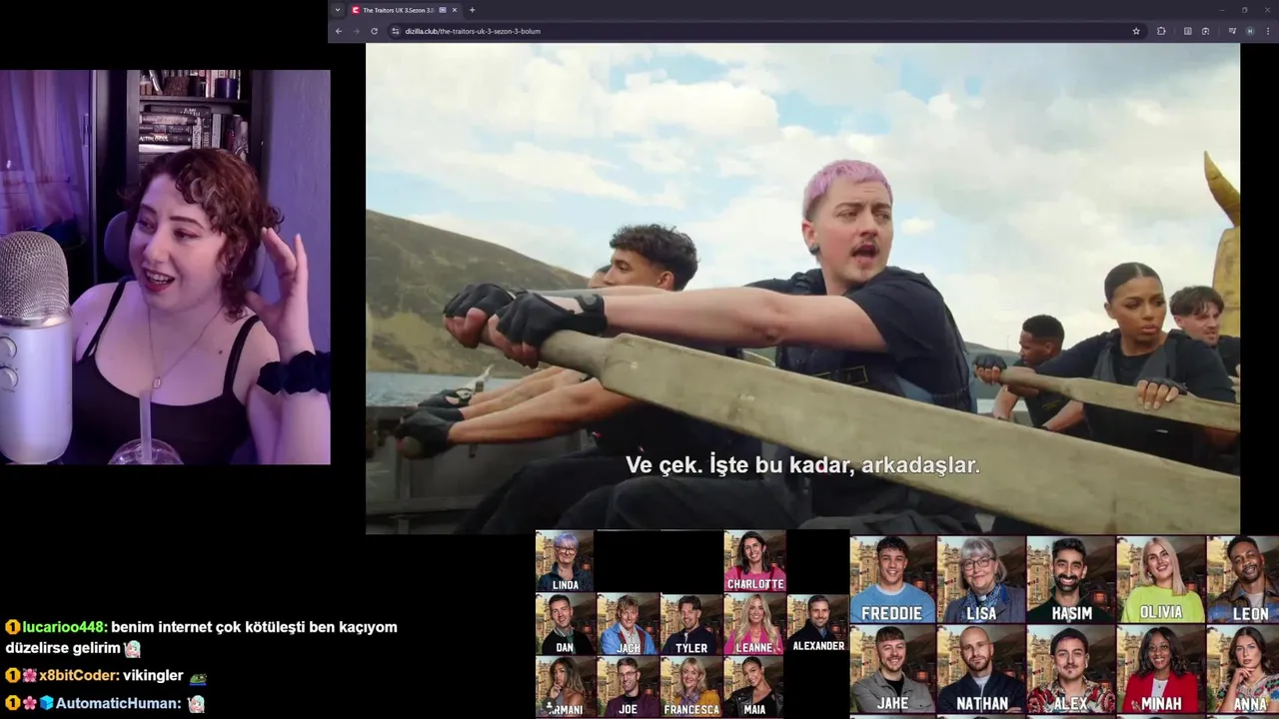Viewport: 1279px width, 719px height.
Task: Click the chat message 'vikingler'
Action: click(x=153, y=675)
